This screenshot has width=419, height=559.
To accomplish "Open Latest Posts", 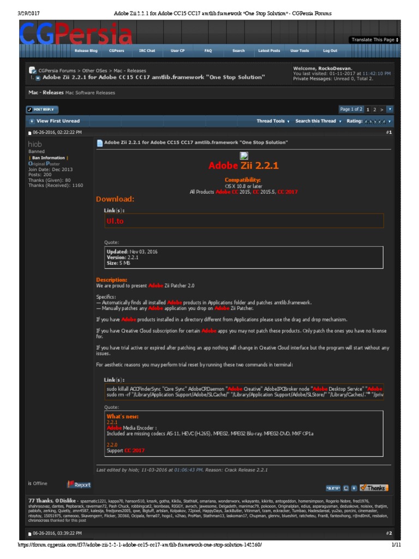I will (269, 51).
